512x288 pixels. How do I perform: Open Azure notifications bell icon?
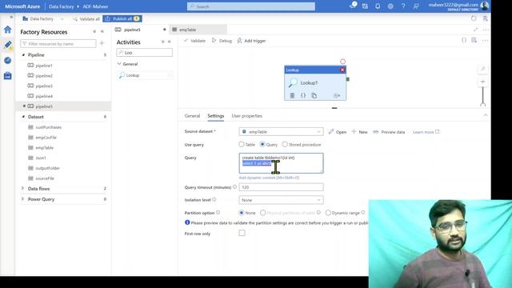point(378,6)
